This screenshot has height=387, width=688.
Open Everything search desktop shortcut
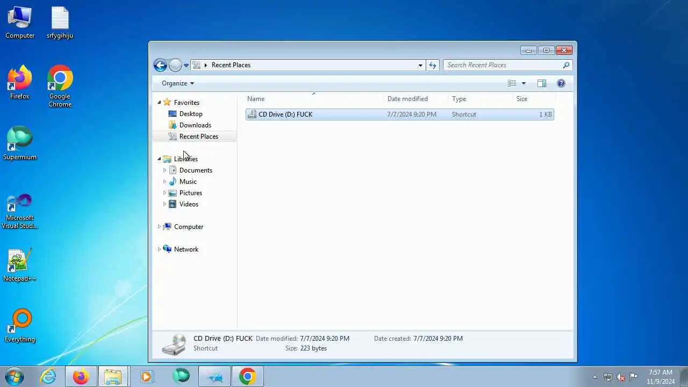(20, 326)
